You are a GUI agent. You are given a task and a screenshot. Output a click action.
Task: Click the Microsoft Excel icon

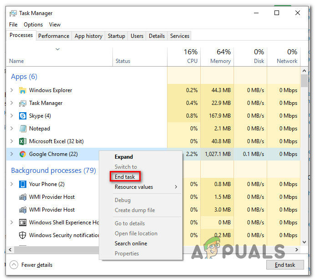pos(22,141)
